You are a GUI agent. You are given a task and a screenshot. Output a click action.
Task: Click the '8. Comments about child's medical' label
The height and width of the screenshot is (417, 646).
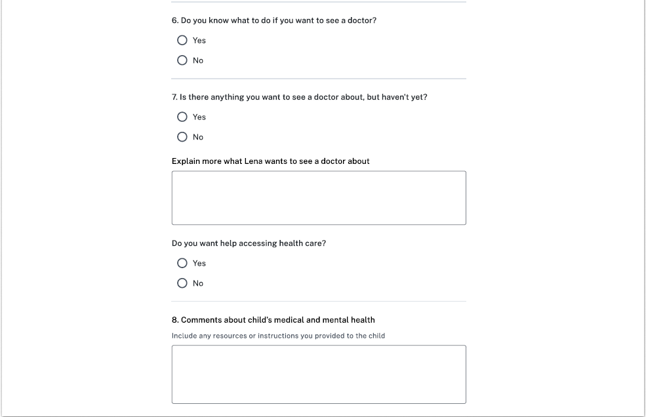coord(273,320)
